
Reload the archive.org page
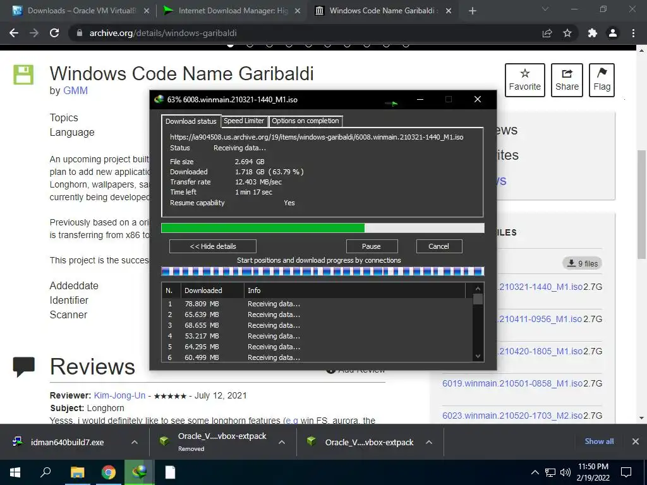[54, 33]
